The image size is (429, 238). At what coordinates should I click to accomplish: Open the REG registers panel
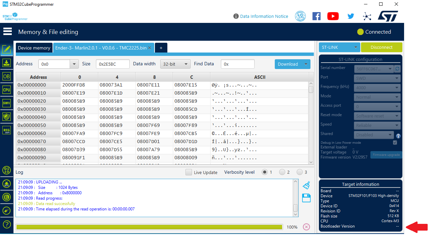[x=7, y=130]
